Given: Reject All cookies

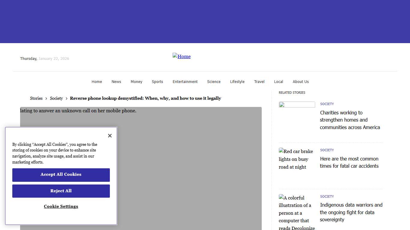Looking at the screenshot, I should click(61, 191).
